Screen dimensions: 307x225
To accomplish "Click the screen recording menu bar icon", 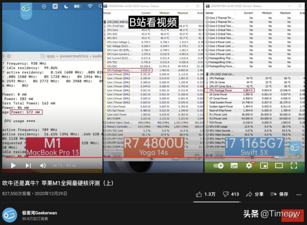I will [x=44, y=7].
